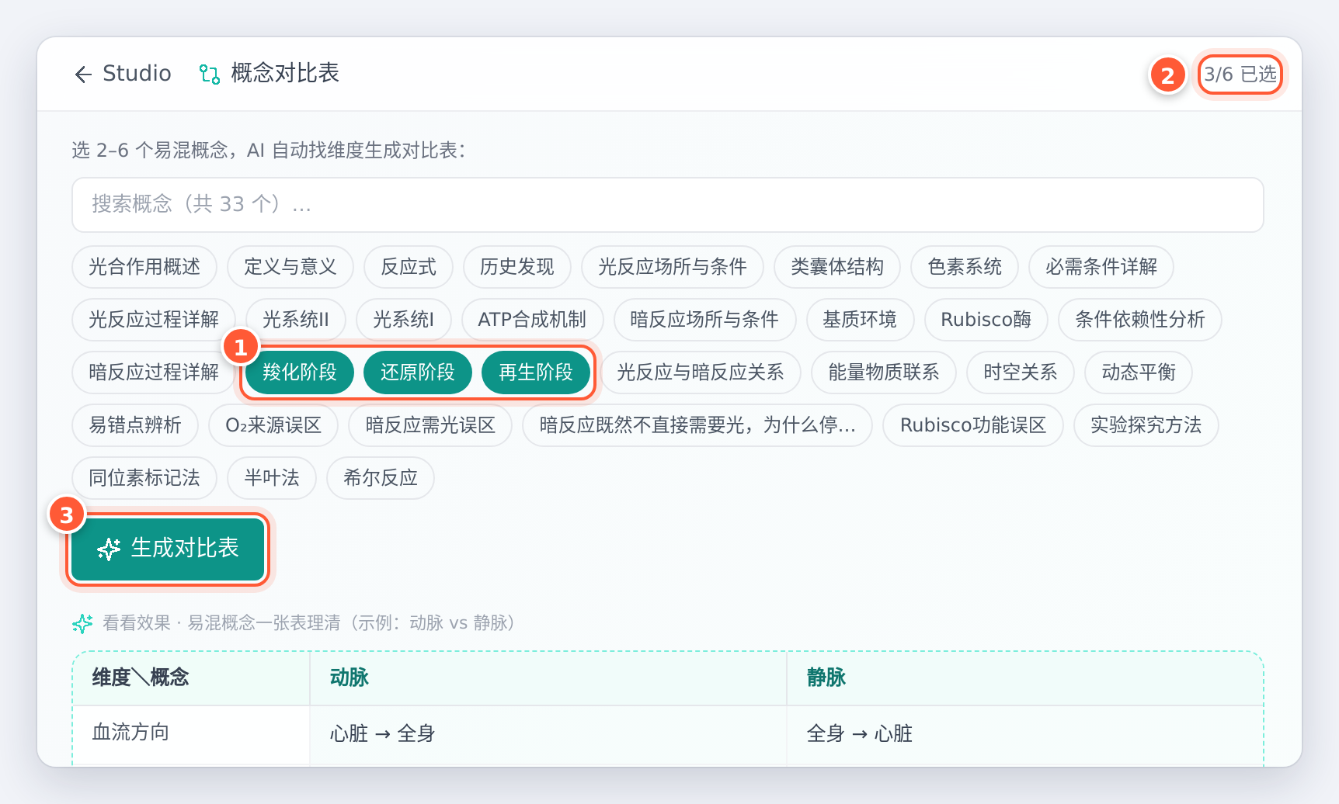
Task: Pick the 基质环境 chip
Action: (x=860, y=320)
